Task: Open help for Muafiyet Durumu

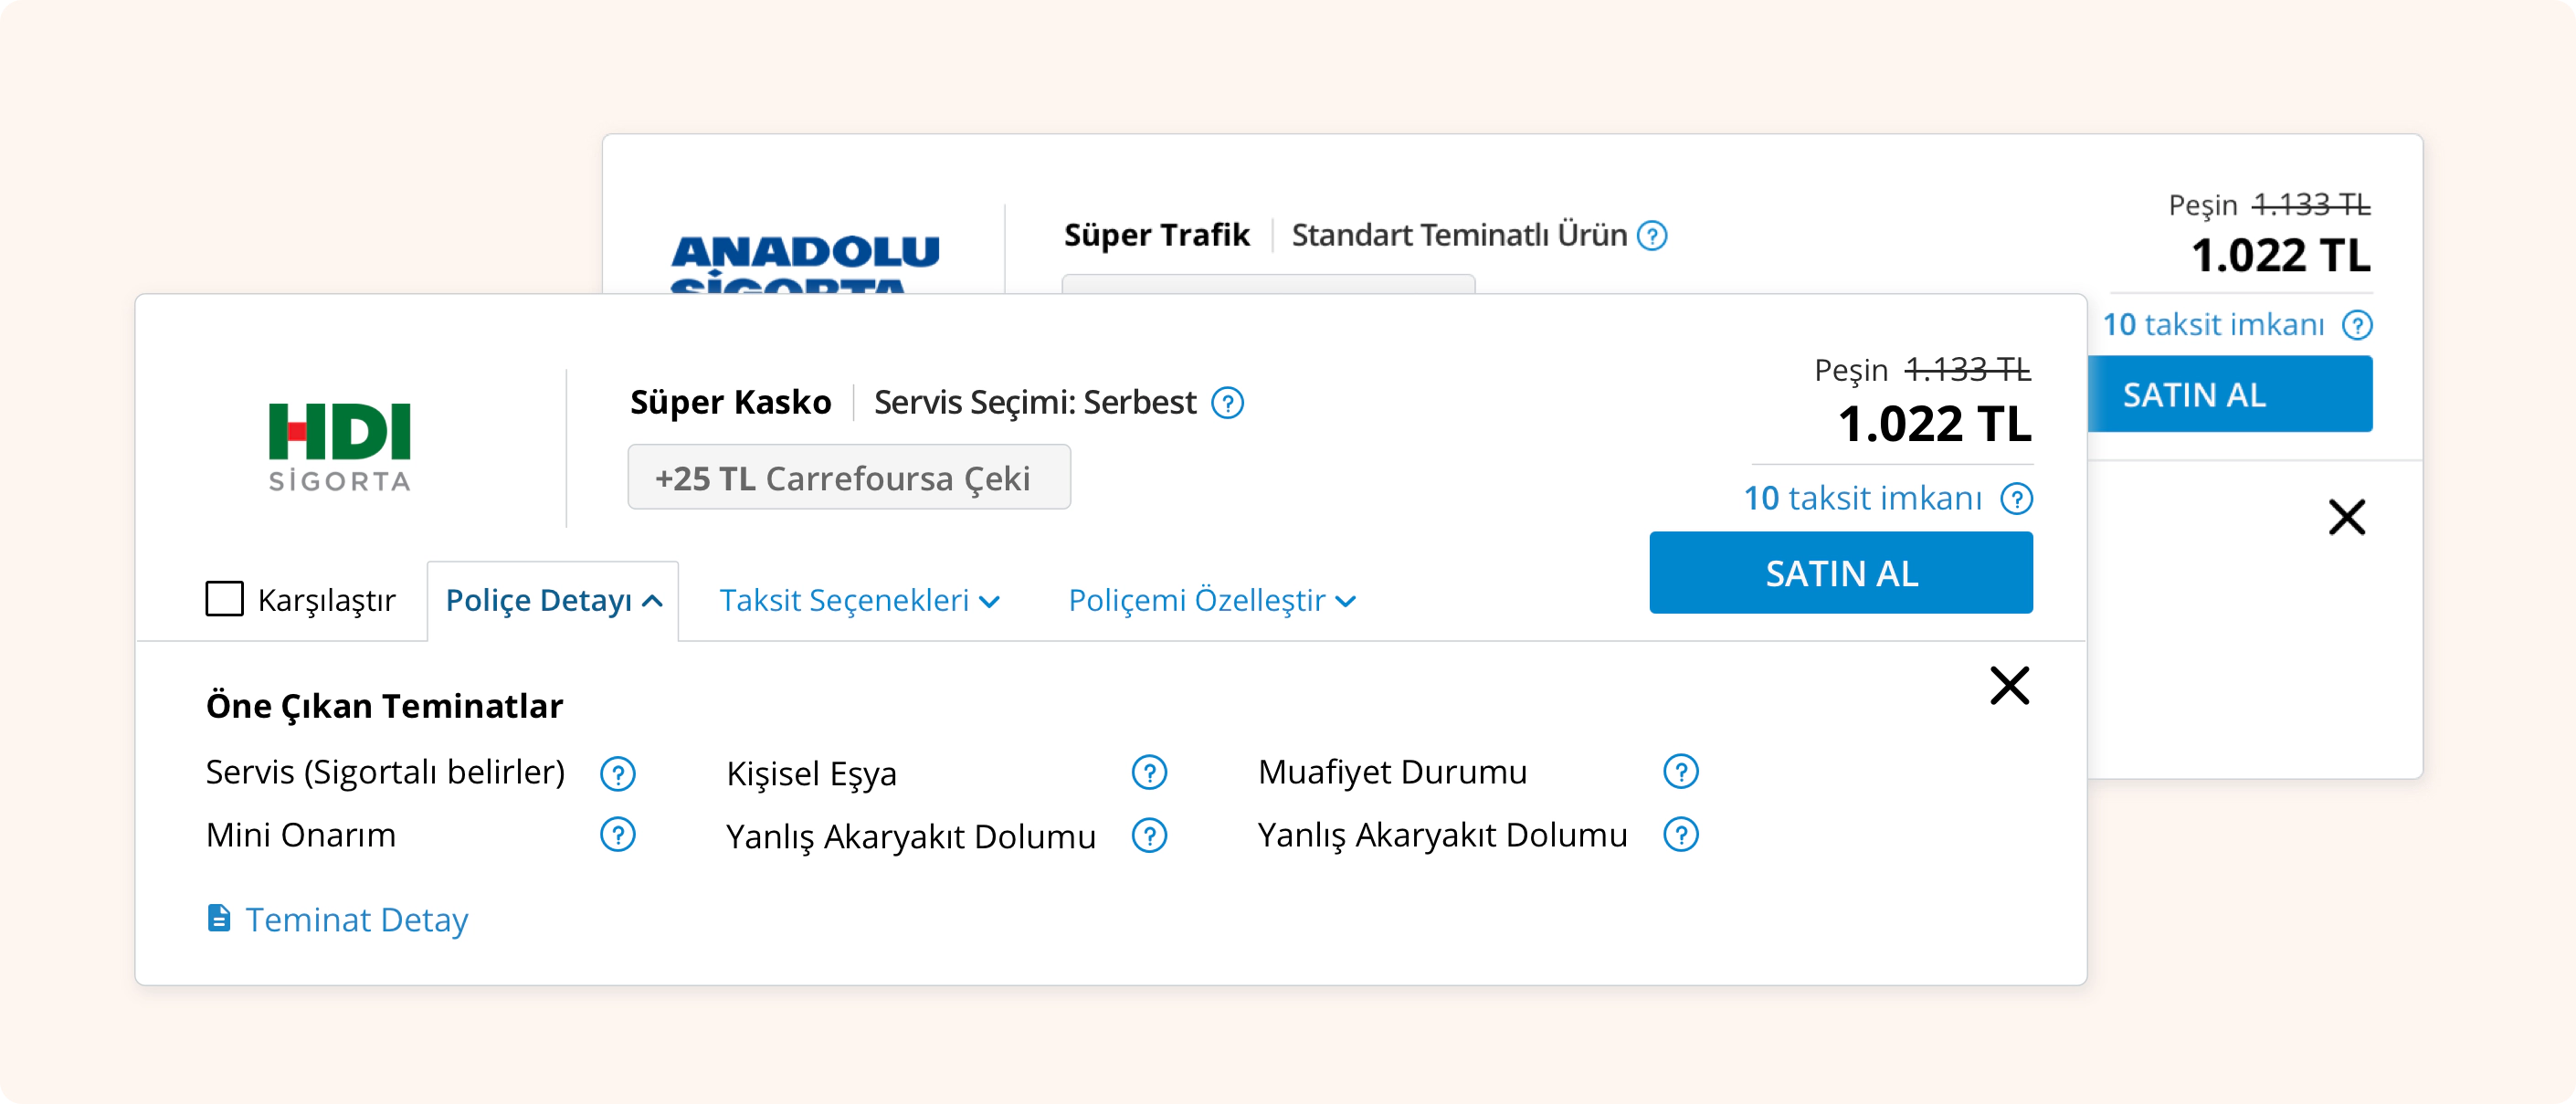Action: 1681,772
